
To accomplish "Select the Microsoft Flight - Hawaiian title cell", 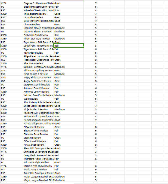I will [x=38, y=159].
